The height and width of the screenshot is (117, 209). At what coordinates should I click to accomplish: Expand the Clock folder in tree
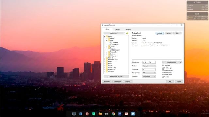point(107,38)
